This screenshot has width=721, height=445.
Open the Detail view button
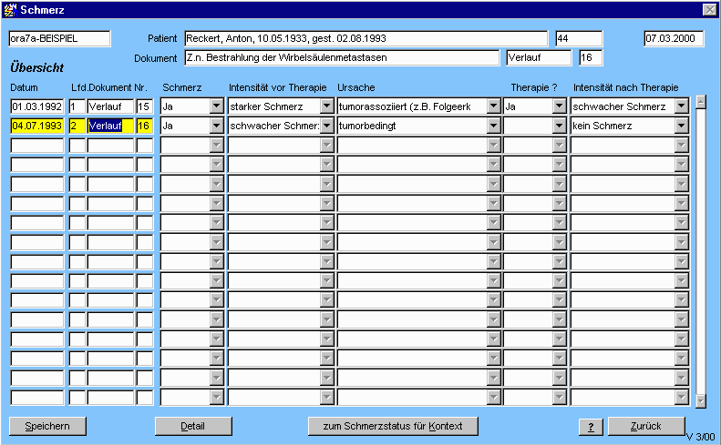click(x=192, y=426)
